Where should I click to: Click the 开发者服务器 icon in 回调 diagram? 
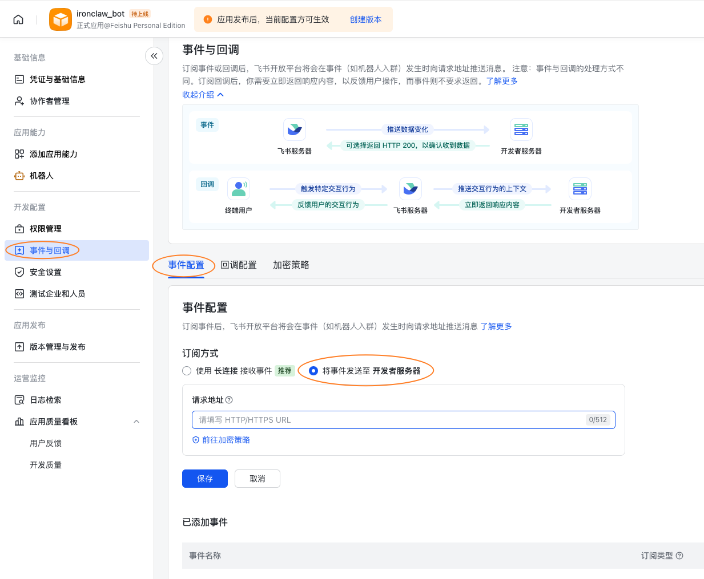coord(580,189)
